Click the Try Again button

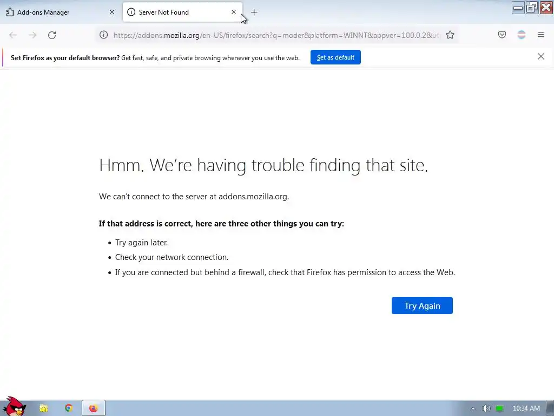tap(422, 305)
